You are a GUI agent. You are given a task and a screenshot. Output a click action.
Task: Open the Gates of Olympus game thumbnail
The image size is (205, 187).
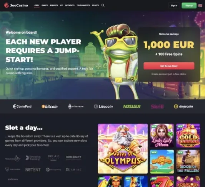(x=123, y=149)
